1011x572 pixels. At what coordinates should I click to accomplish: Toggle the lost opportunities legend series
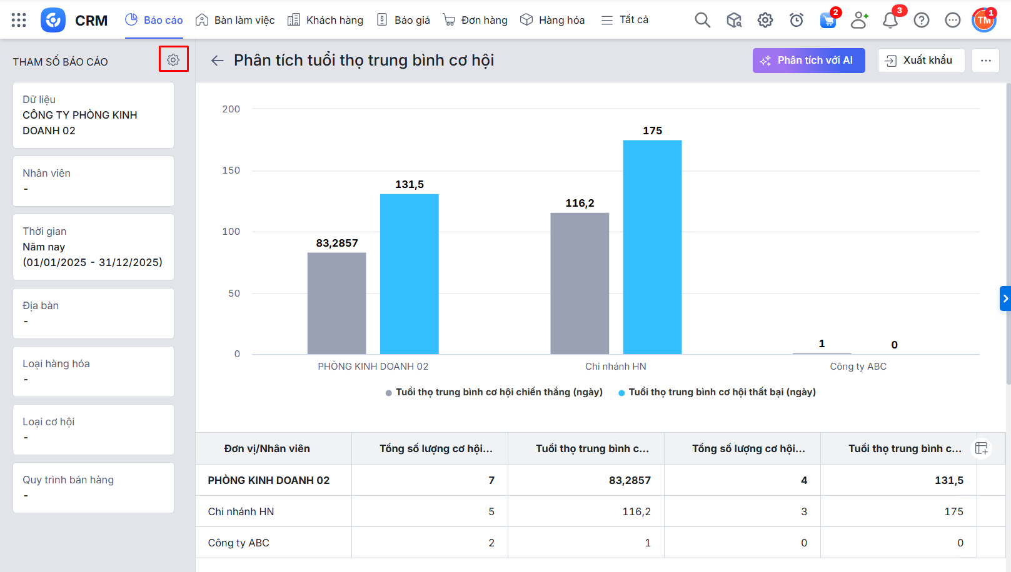[x=717, y=392]
